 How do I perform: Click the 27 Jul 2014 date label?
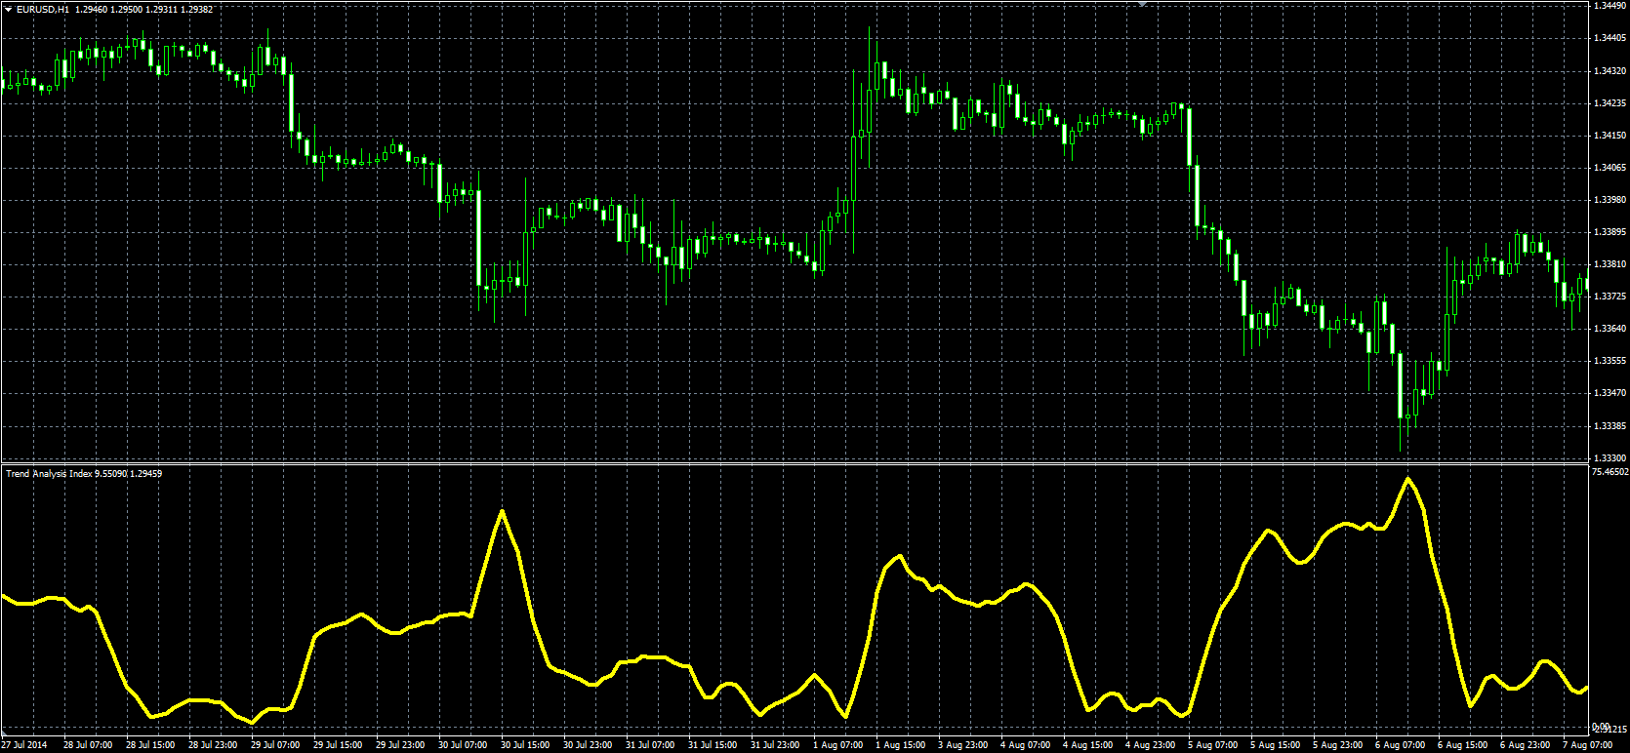click(x=24, y=745)
